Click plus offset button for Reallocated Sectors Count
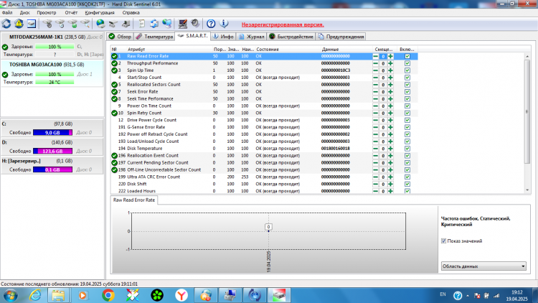Screen dimensions: 538x303 coord(390,85)
